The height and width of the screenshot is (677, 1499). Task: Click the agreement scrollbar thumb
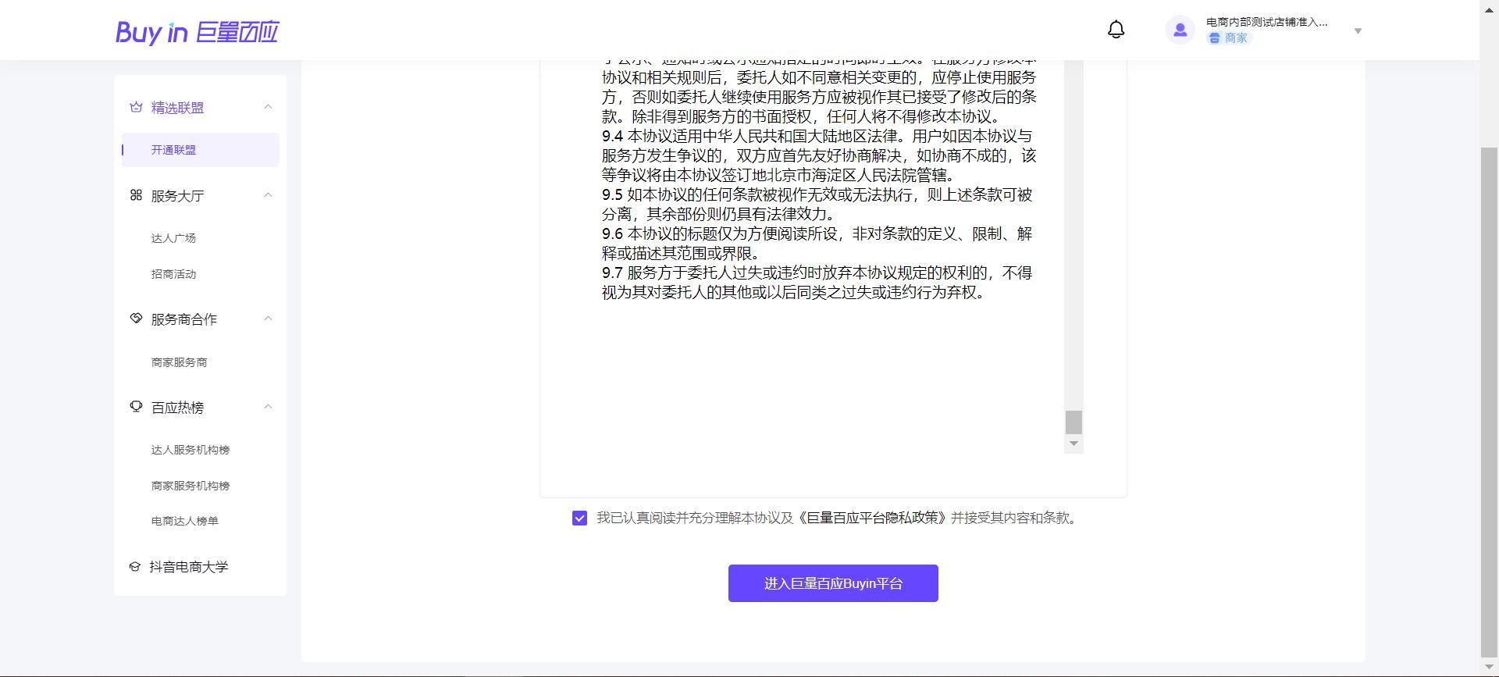1074,422
